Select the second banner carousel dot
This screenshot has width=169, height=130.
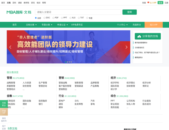click(x=68, y=62)
